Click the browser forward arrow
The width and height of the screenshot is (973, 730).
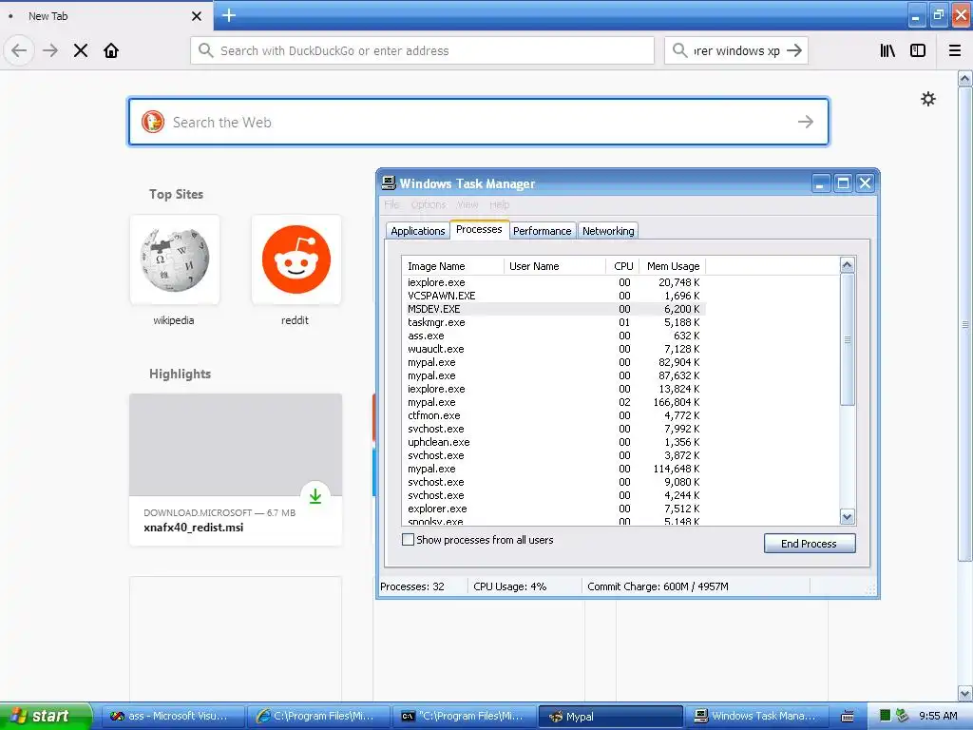coord(50,50)
